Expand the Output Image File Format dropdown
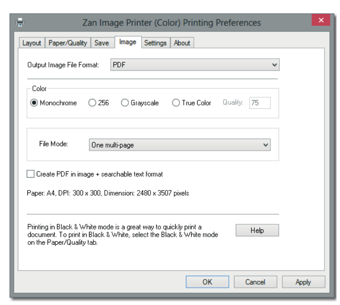 click(x=195, y=65)
